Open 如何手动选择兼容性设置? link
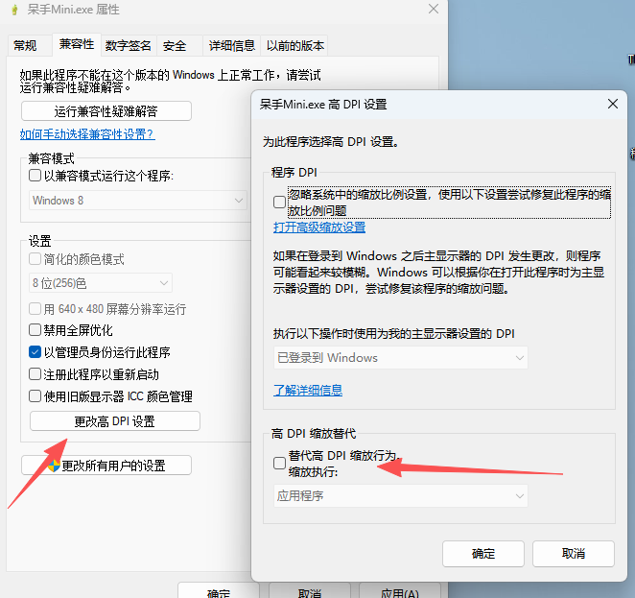Image resolution: width=635 pixels, height=598 pixels. click(87, 134)
